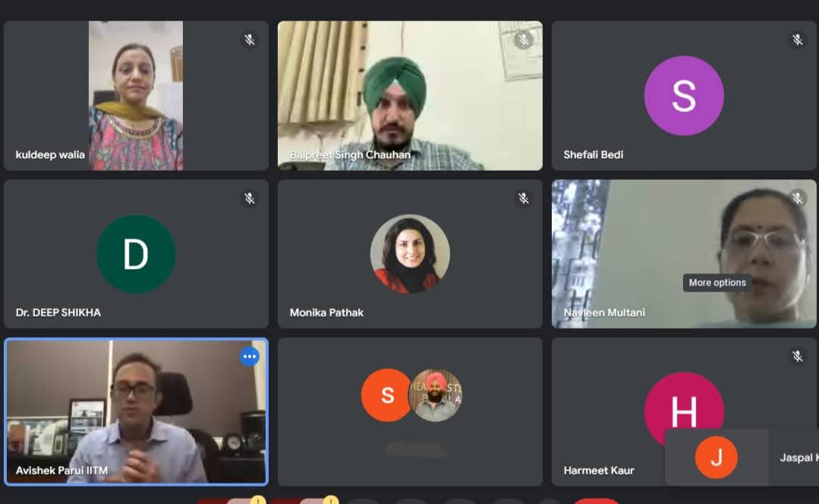Click the pink-turban profile photo in grouped tile

[x=436, y=395]
